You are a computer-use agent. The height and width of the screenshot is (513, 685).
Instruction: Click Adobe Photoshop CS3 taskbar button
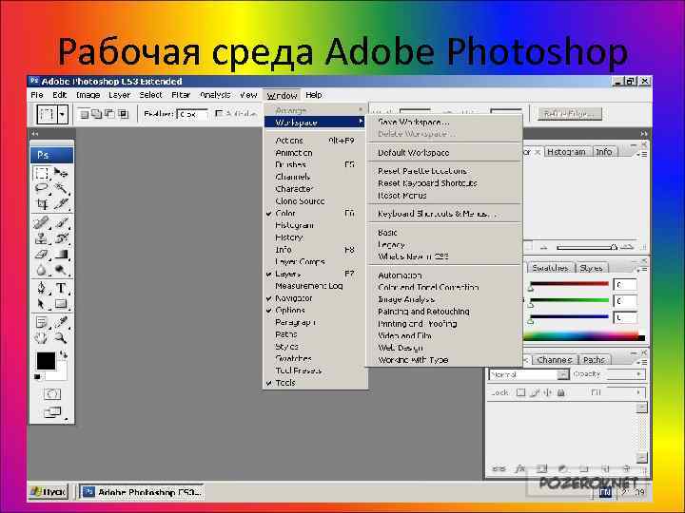[143, 492]
